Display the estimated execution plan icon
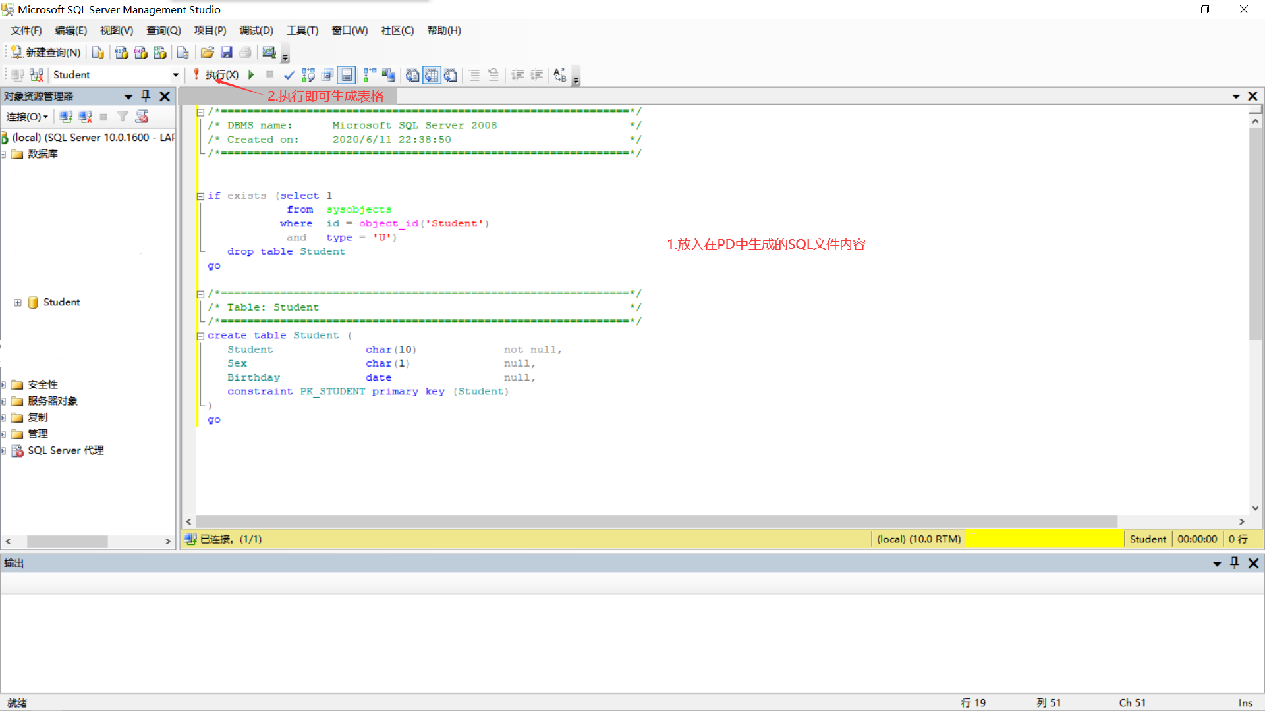 308,75
